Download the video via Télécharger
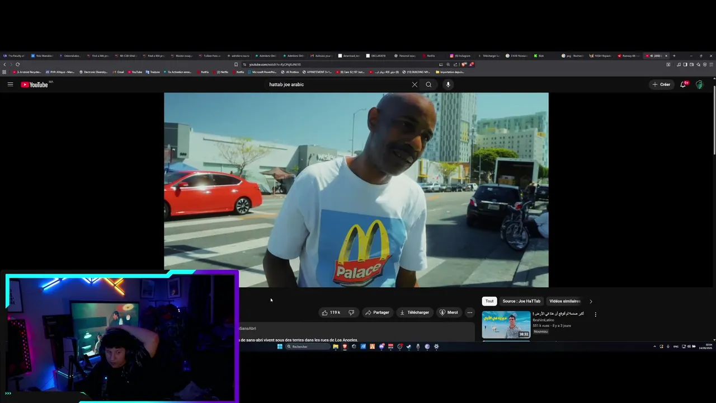The height and width of the screenshot is (403, 716). pyautogui.click(x=414, y=312)
